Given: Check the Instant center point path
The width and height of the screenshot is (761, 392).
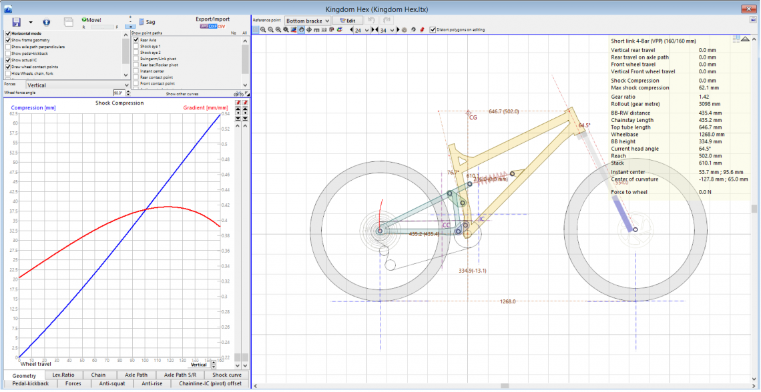Looking at the screenshot, I should (136, 71).
